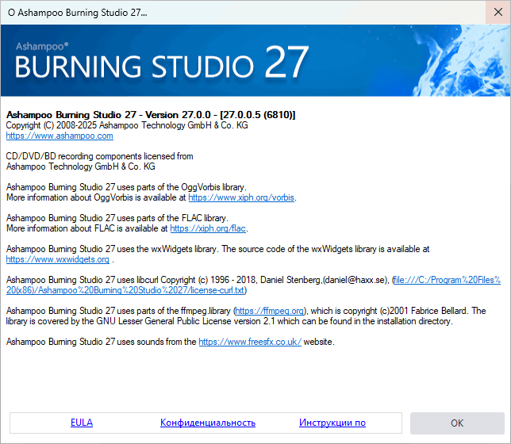
Task: Follow the https://xiph.org/flac link
Action: (x=208, y=228)
